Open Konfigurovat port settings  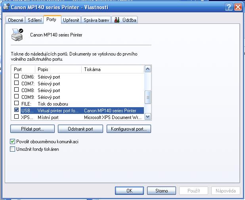click(129, 129)
